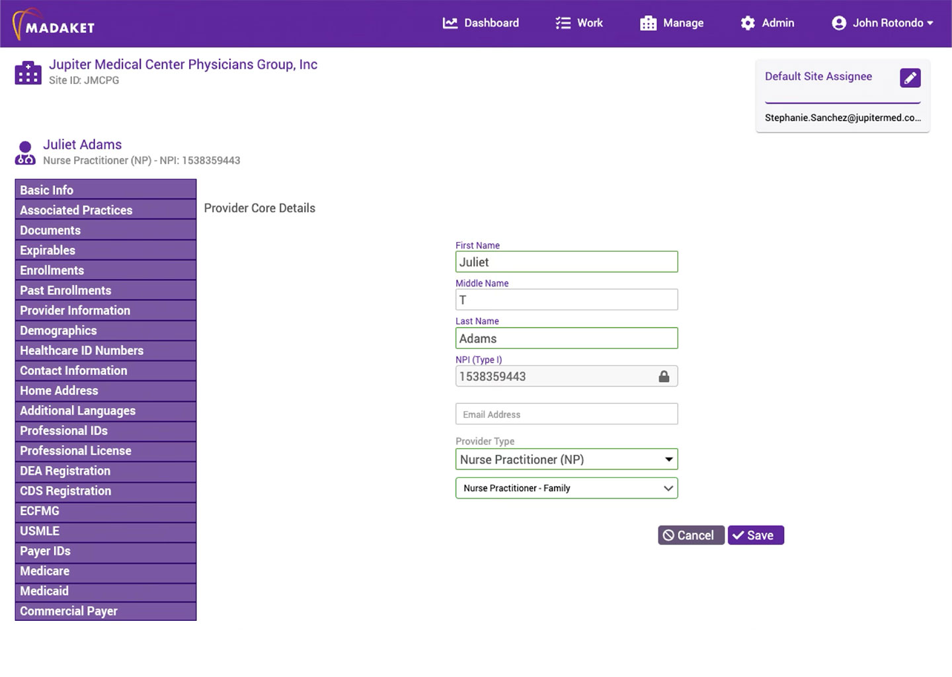
Task: Open the John Rotondo user menu
Action: [x=883, y=23]
